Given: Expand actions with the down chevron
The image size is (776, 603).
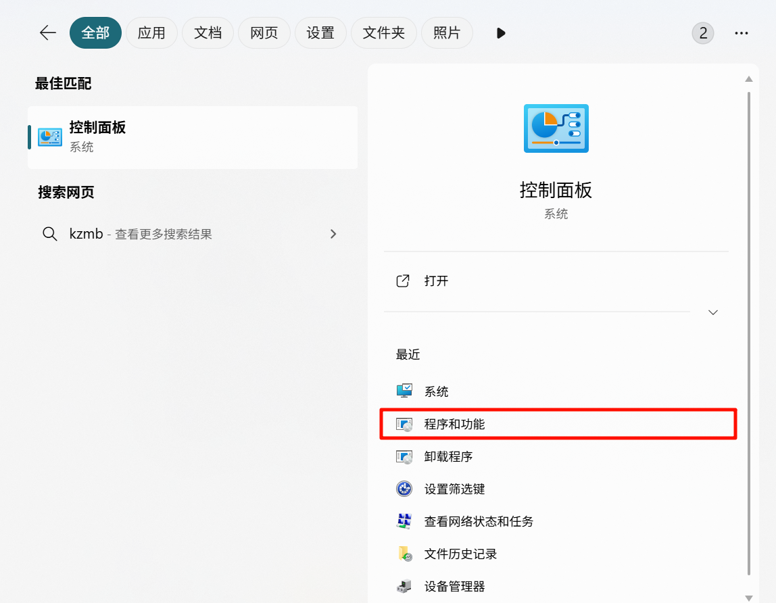Looking at the screenshot, I should click(x=712, y=312).
